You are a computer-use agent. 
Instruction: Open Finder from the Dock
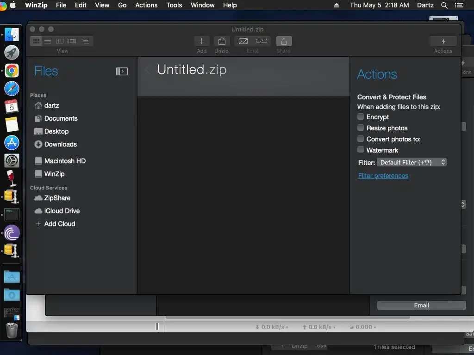point(12,34)
